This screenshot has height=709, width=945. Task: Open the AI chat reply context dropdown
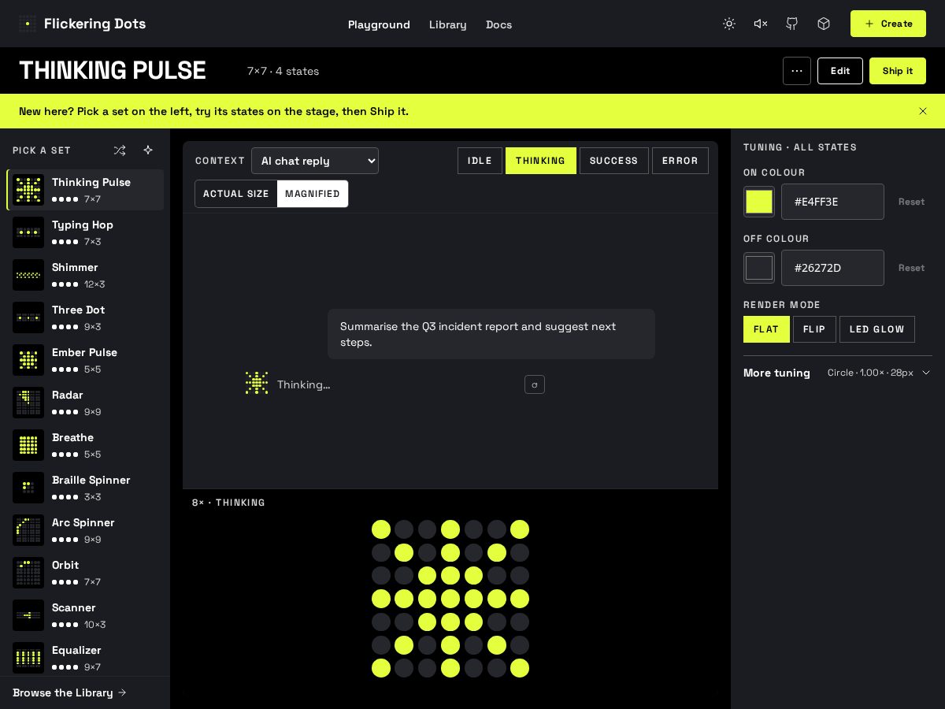(315, 161)
